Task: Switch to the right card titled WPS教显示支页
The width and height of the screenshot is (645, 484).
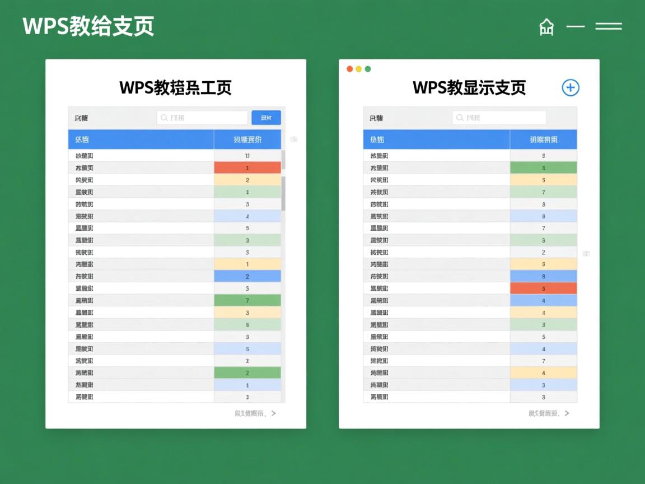Action: click(x=469, y=87)
